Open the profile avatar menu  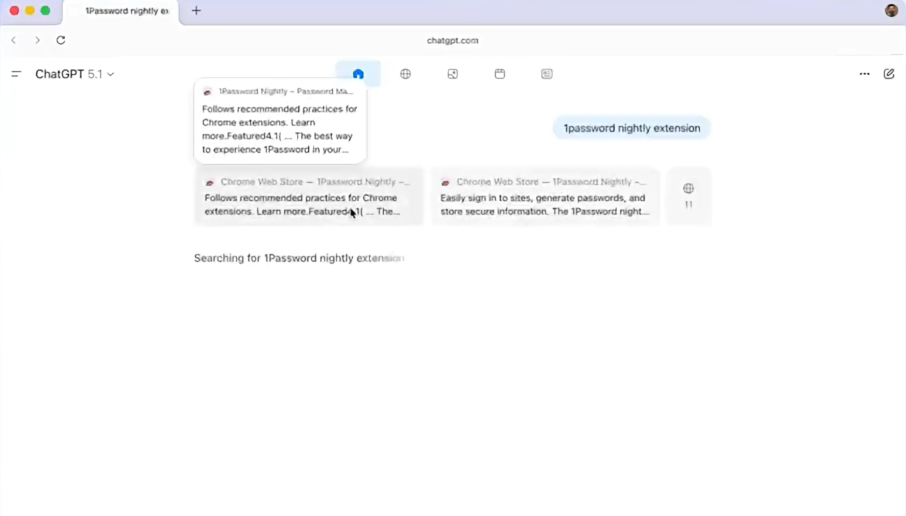tap(891, 11)
